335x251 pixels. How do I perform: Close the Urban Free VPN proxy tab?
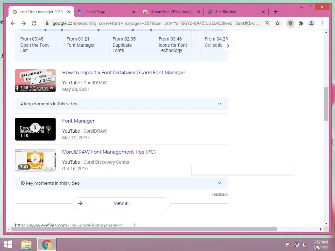[x=199, y=12]
